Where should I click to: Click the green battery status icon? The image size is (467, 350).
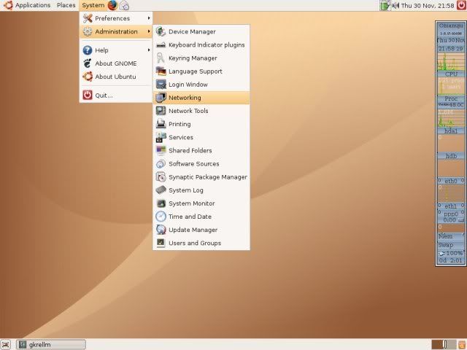[385, 5]
